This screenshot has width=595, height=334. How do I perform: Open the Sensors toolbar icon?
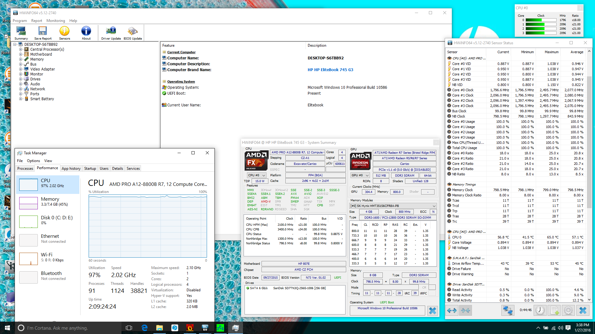(x=64, y=33)
